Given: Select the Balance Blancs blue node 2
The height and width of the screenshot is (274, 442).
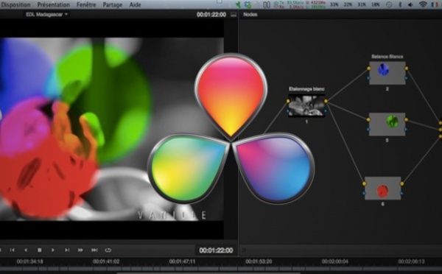Looking at the screenshot, I should pyautogui.click(x=387, y=73).
